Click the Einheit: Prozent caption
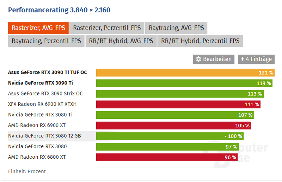The height and width of the screenshot is (182, 282). coord(27,171)
